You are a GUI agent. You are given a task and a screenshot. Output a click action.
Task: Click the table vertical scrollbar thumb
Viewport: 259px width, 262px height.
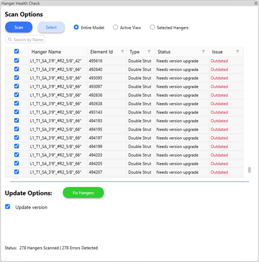pyautogui.click(x=249, y=170)
